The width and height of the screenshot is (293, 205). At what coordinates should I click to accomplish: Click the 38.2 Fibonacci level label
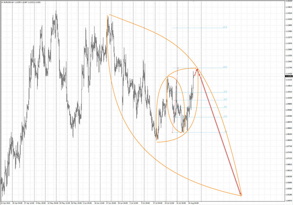[225, 107]
